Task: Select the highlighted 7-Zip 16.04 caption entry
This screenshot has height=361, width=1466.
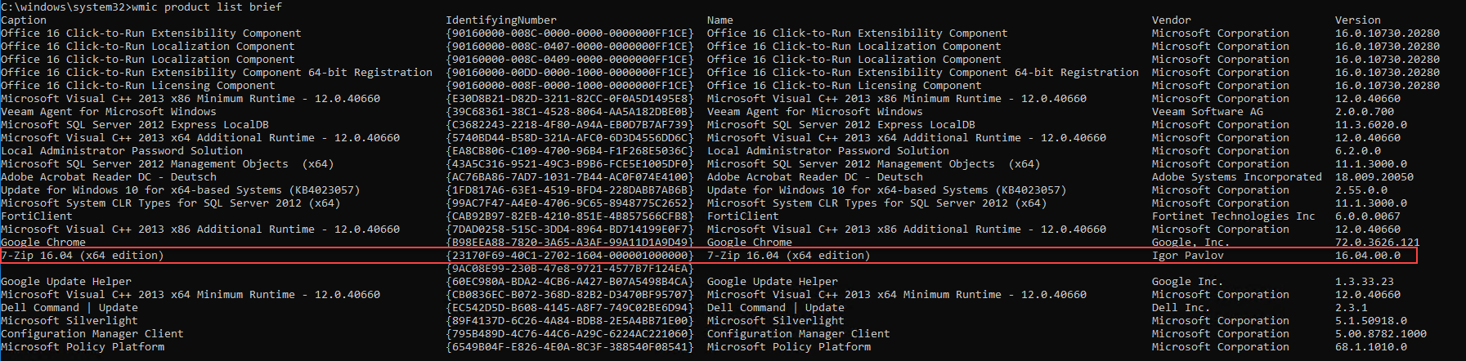Action: tap(83, 256)
